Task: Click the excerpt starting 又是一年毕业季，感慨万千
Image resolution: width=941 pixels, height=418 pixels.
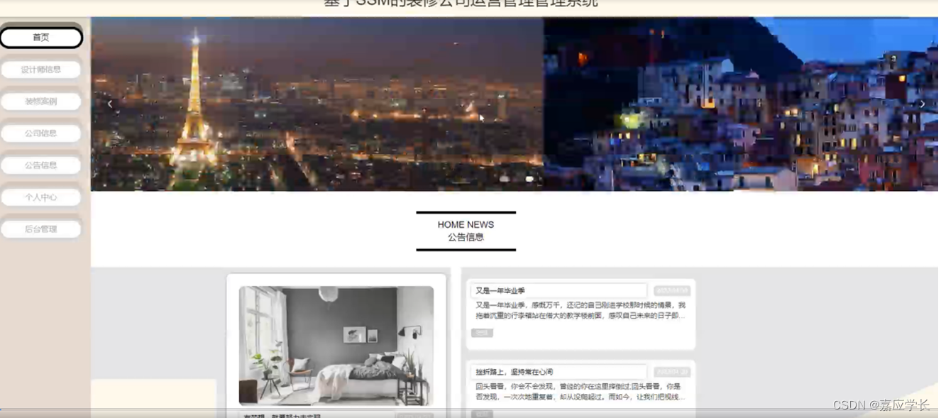Action: click(580, 311)
